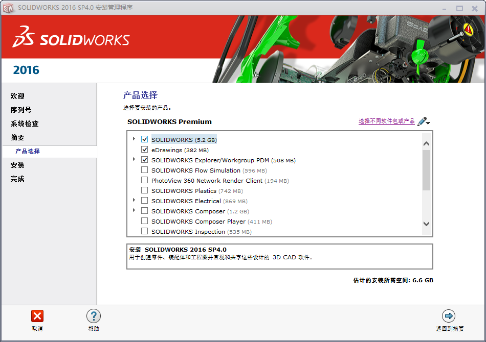Click the 选择不同软件包或产品 link
Viewport: 486px width, 342px height.
387,121
